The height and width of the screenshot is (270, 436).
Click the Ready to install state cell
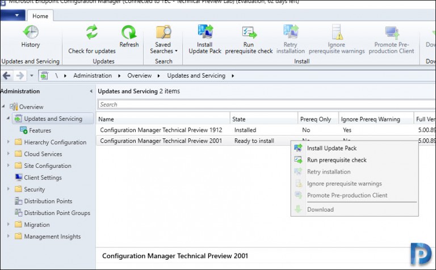(x=254, y=141)
